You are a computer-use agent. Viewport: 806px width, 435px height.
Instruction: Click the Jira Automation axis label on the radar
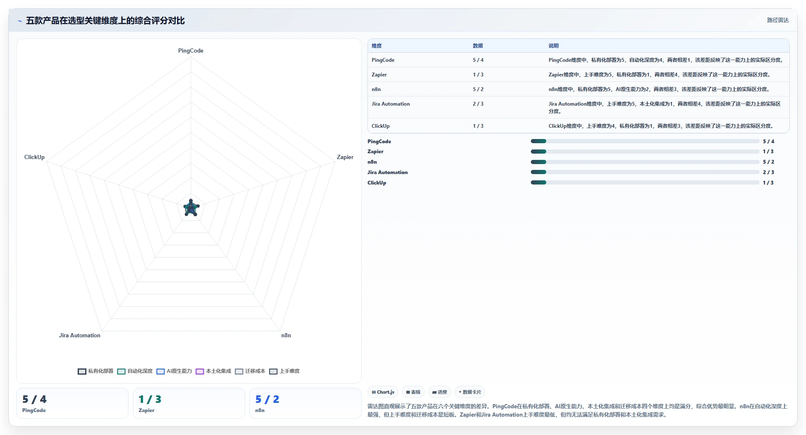[80, 335]
